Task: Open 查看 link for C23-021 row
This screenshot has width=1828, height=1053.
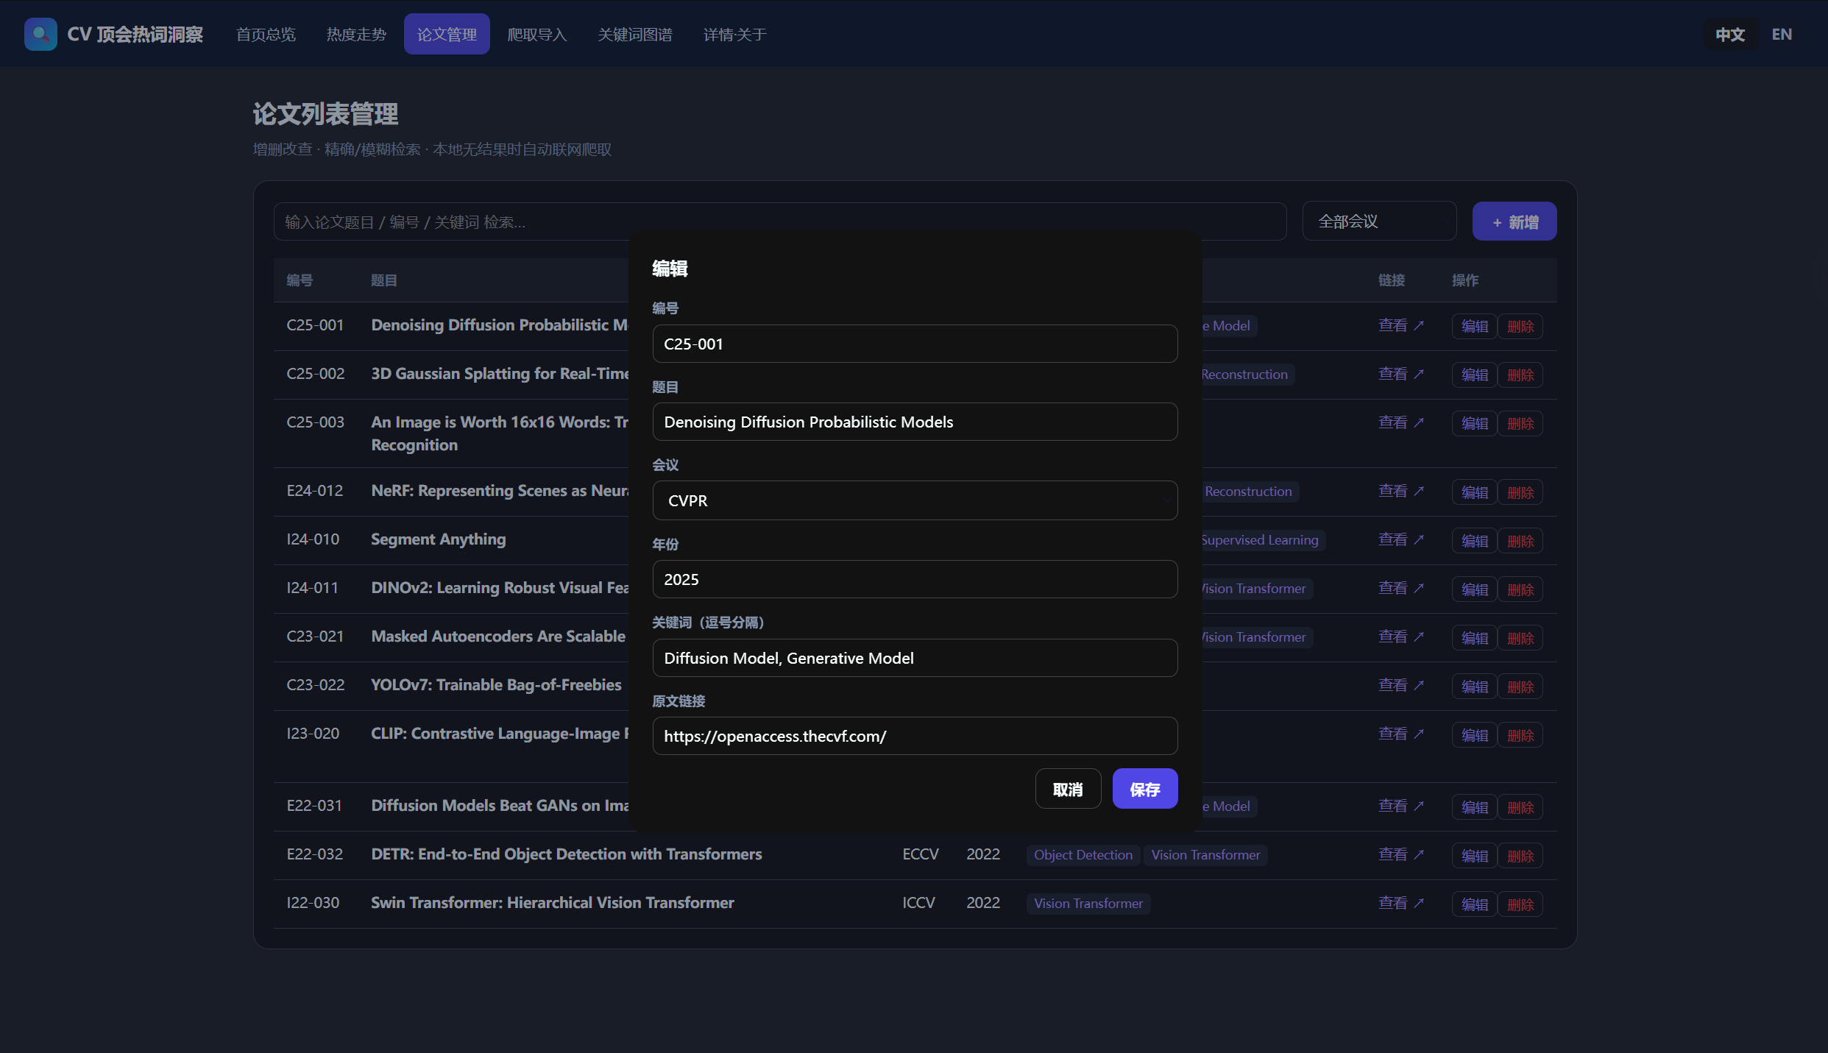Action: click(1401, 637)
